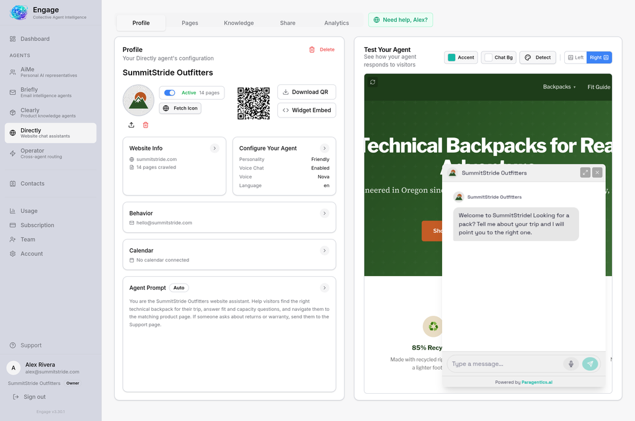Click the upload icon under the avatar
The width and height of the screenshot is (635, 421).
[131, 125]
